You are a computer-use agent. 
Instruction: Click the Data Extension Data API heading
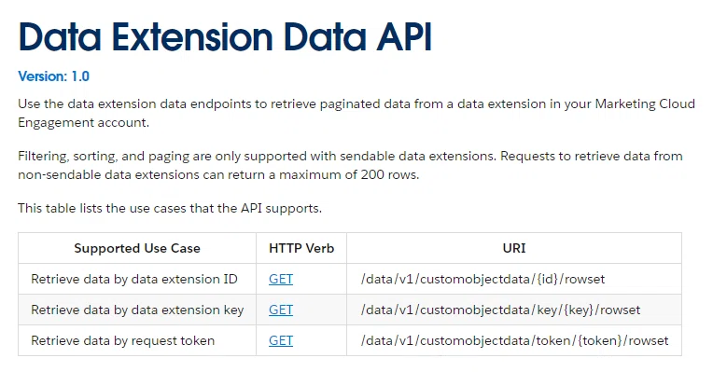[x=225, y=36]
